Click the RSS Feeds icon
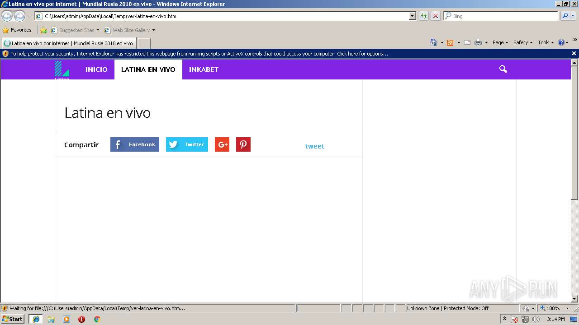 [450, 42]
